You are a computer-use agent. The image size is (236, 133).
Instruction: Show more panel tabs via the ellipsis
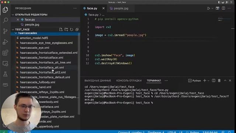(x=166, y=81)
